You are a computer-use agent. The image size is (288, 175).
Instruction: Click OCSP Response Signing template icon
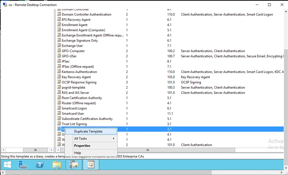pyautogui.click(x=59, y=82)
